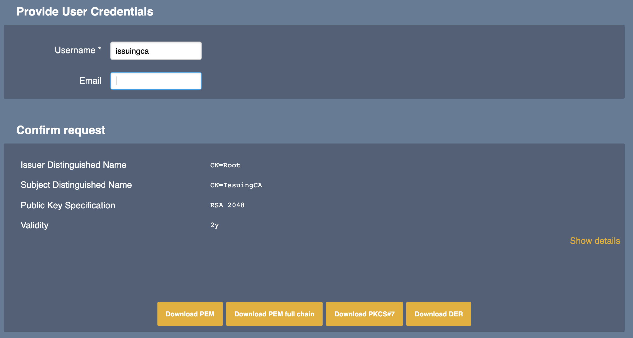Click the Public Key Specification label
This screenshot has height=338, width=633.
tap(68, 205)
